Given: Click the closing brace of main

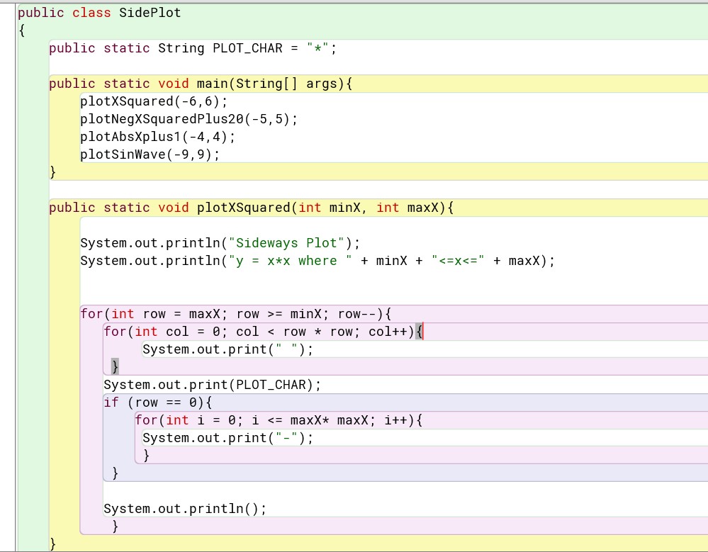Looking at the screenshot, I should tap(52, 171).
